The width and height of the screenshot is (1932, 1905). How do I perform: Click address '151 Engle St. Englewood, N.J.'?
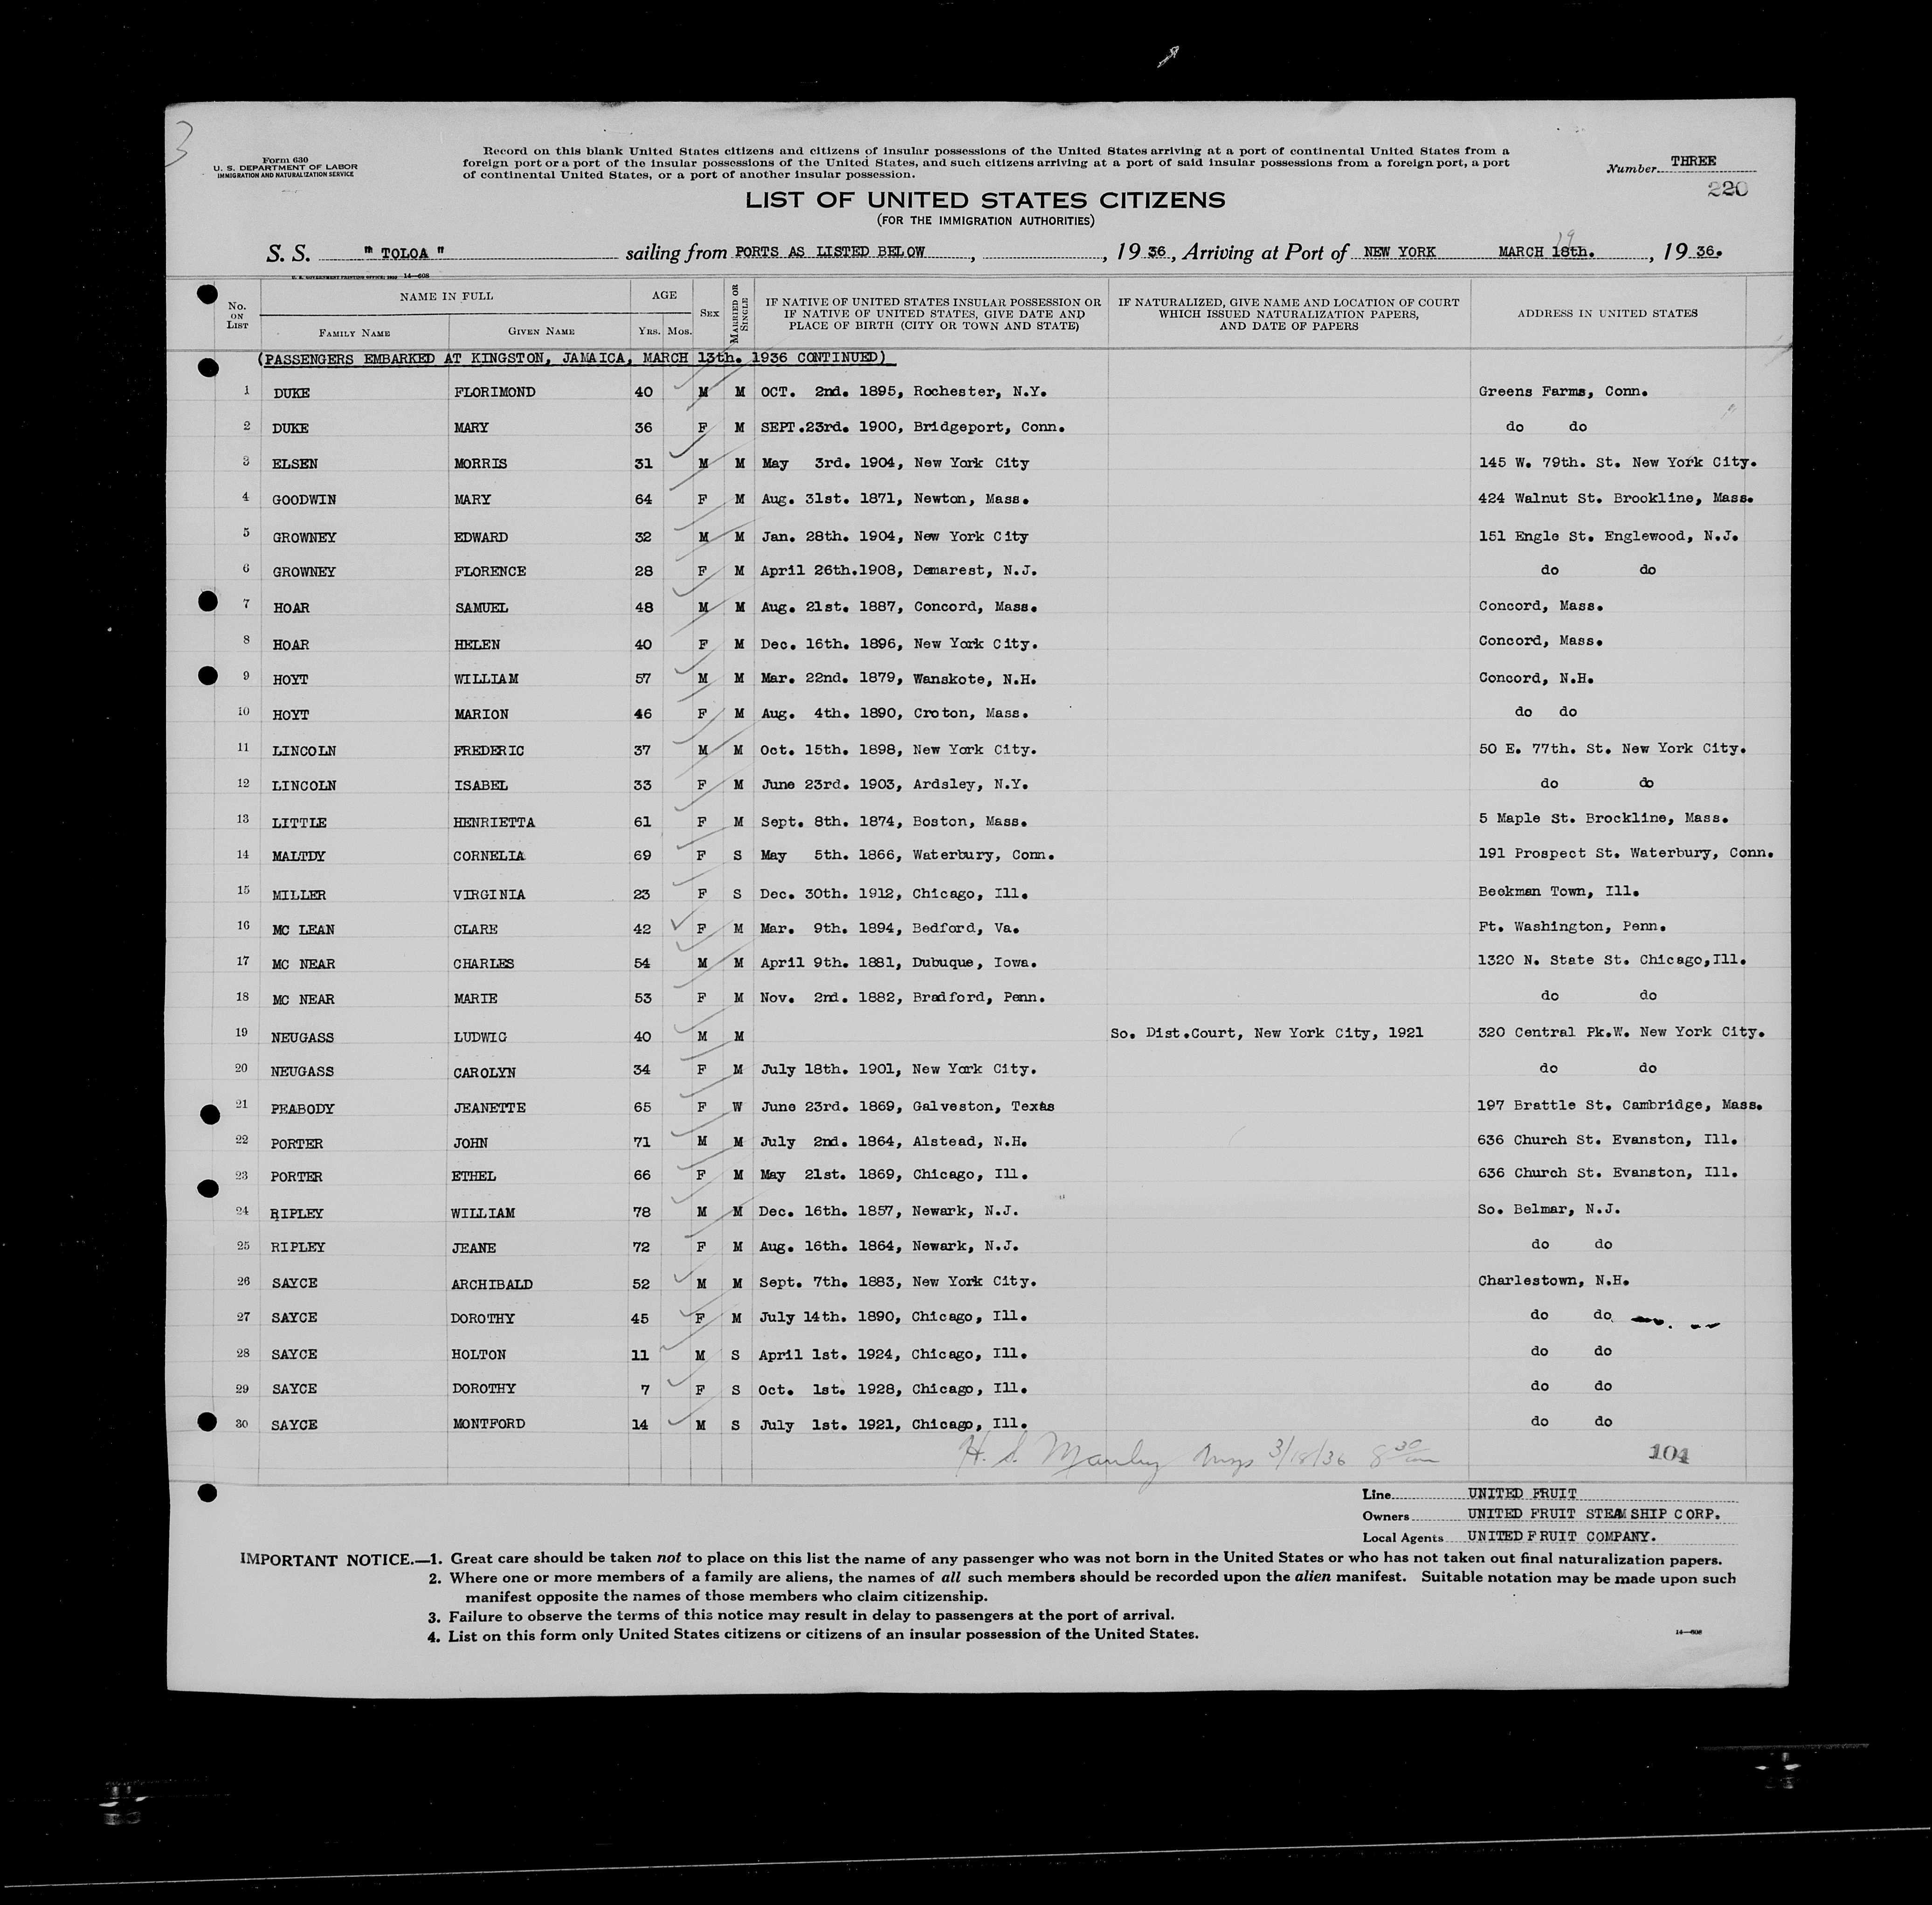tap(1608, 535)
